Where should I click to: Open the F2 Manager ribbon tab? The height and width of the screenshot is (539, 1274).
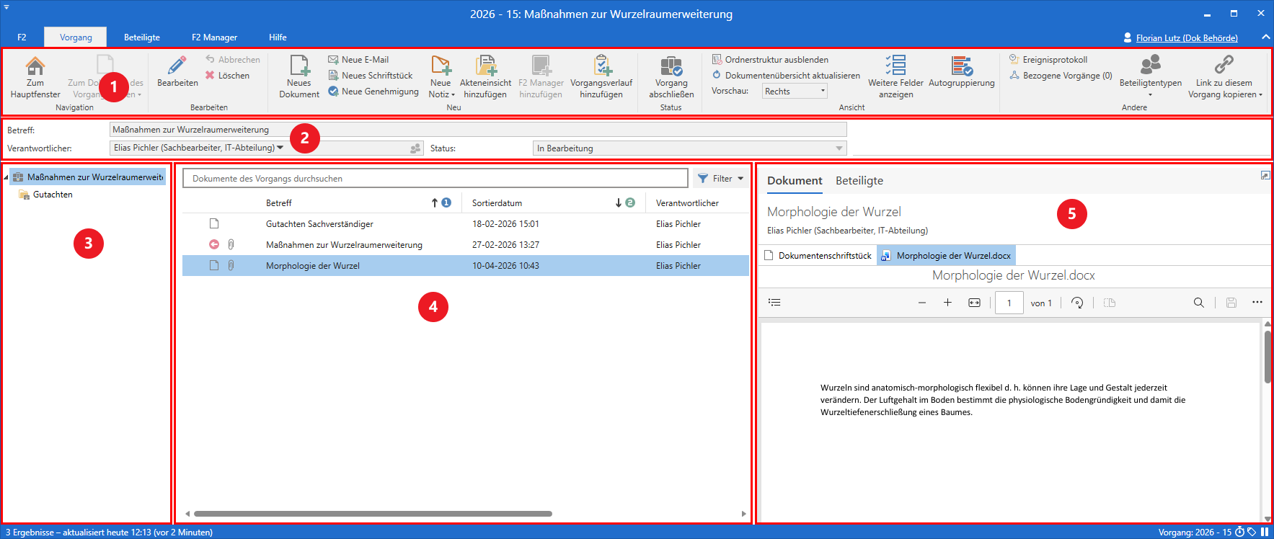pyautogui.click(x=214, y=37)
